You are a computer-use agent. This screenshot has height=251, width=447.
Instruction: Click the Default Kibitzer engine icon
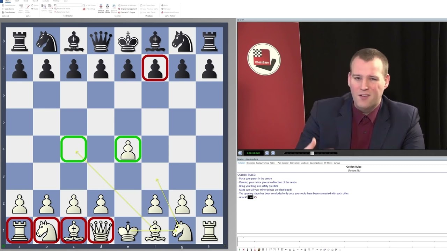[101, 8]
